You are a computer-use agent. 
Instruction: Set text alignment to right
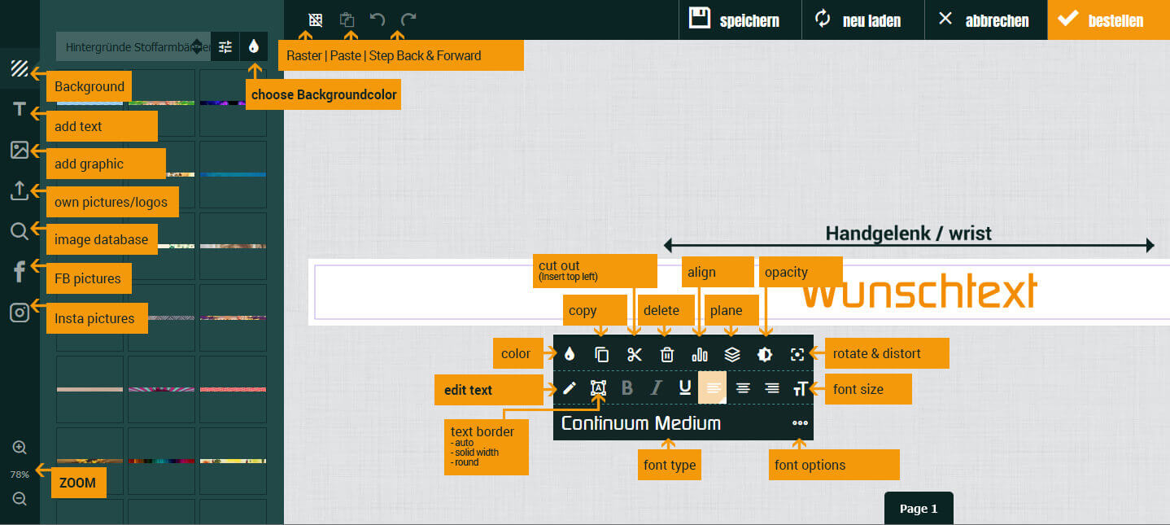(x=772, y=388)
